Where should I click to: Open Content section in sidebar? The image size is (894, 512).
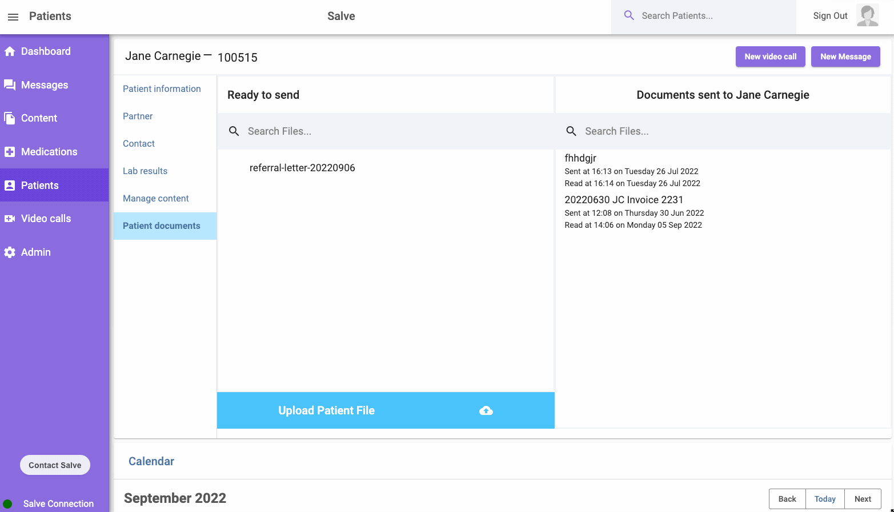click(x=54, y=118)
